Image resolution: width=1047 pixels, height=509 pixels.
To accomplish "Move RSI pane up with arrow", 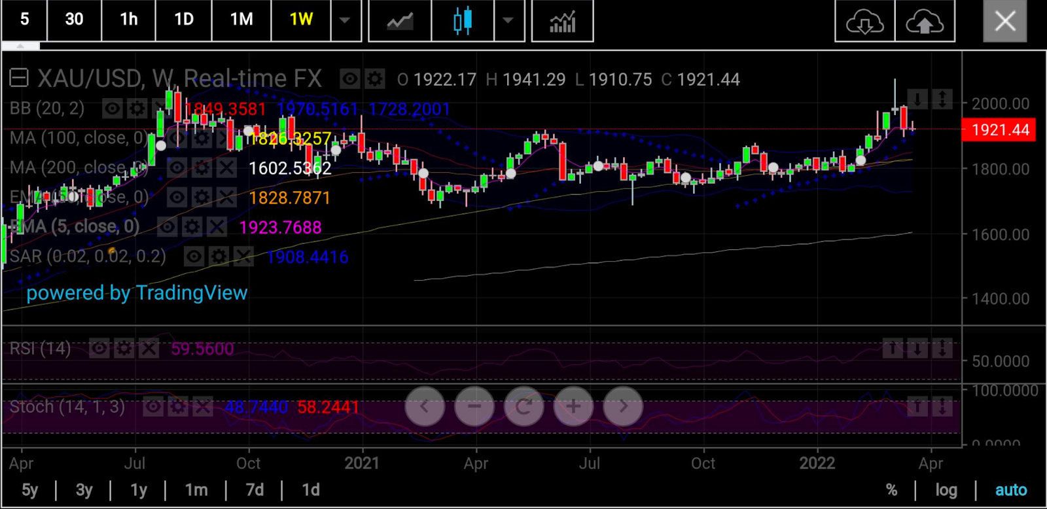I will click(x=893, y=349).
